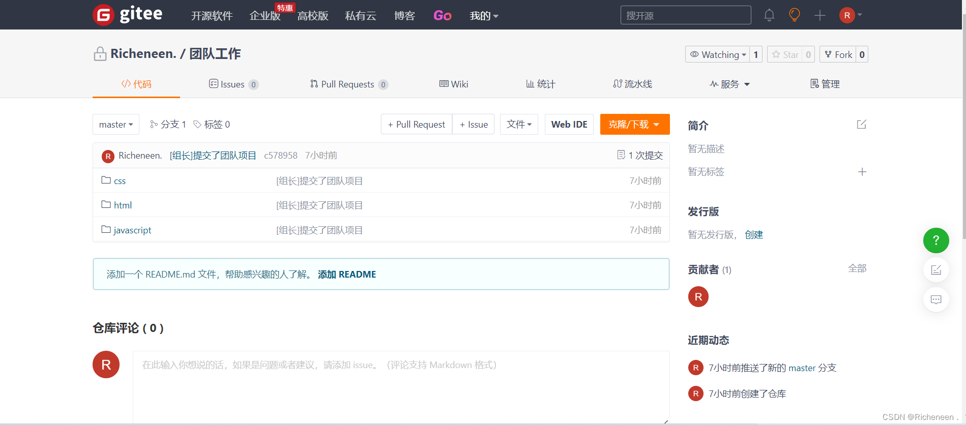This screenshot has width=966, height=425.
Task: Click the + Issue button
Action: [474, 125]
